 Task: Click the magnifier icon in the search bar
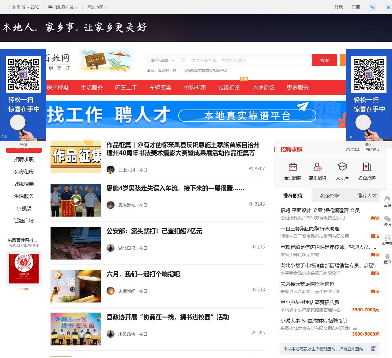pyautogui.click(x=183, y=60)
